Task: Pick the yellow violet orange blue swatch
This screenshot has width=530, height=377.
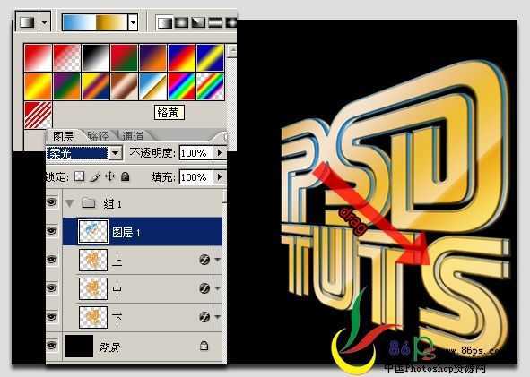Action: (95, 86)
